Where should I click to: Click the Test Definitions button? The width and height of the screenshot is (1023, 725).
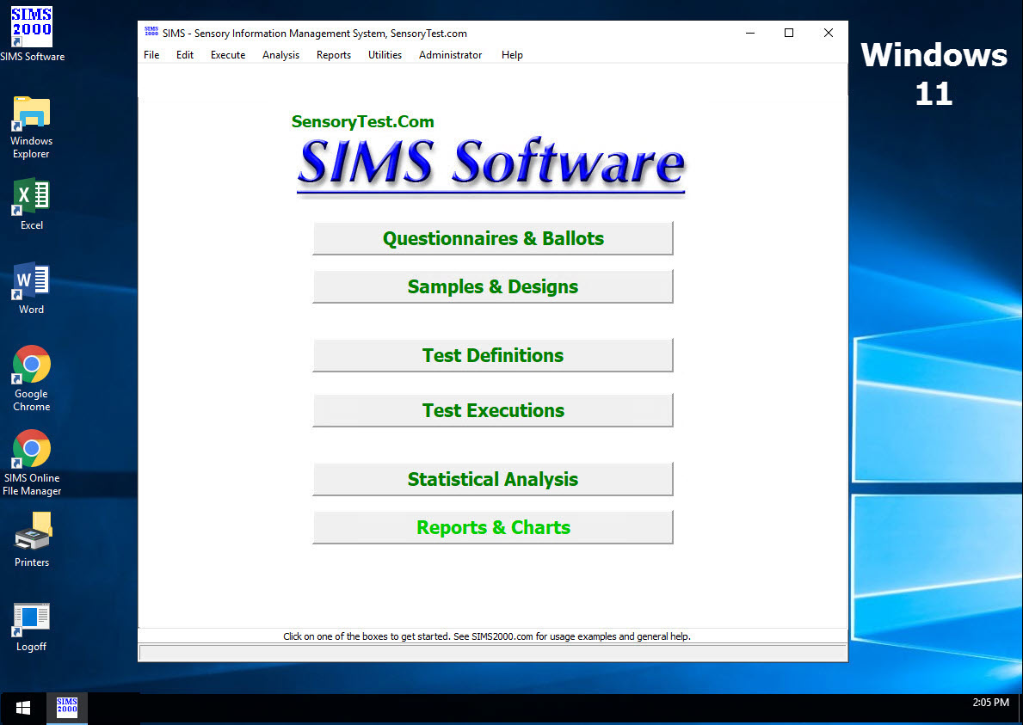(x=492, y=355)
